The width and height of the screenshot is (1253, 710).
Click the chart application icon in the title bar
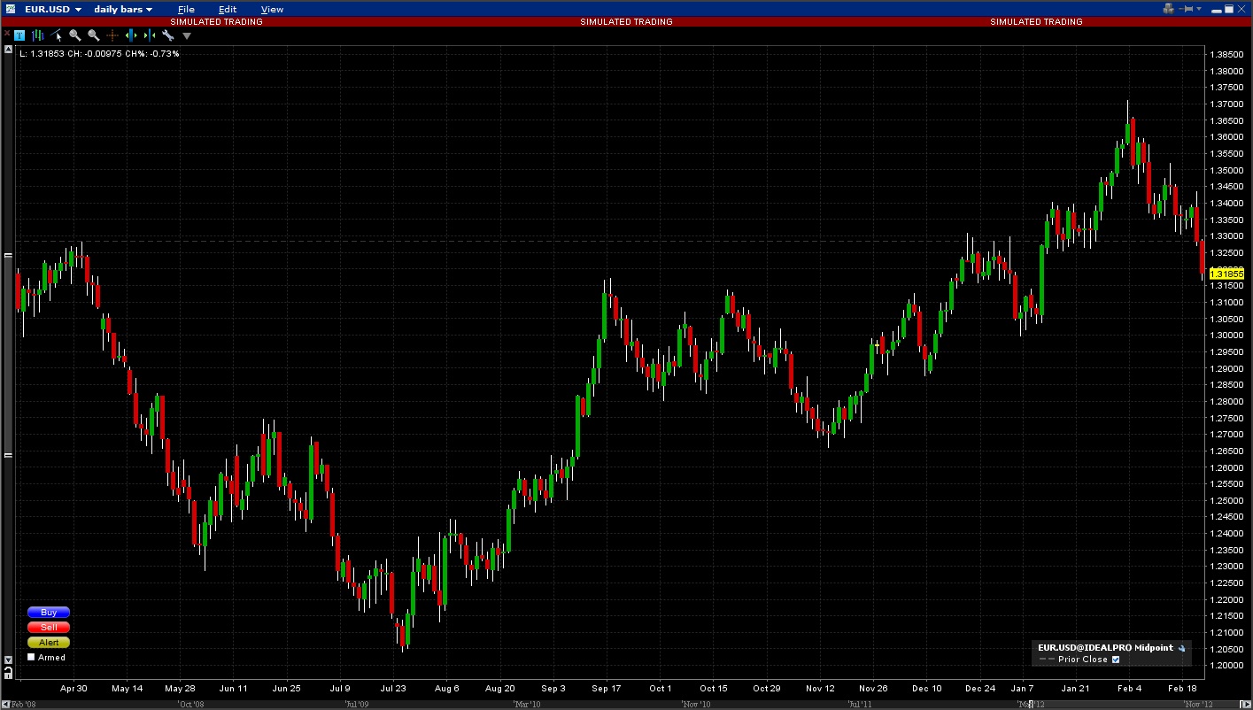9,9
